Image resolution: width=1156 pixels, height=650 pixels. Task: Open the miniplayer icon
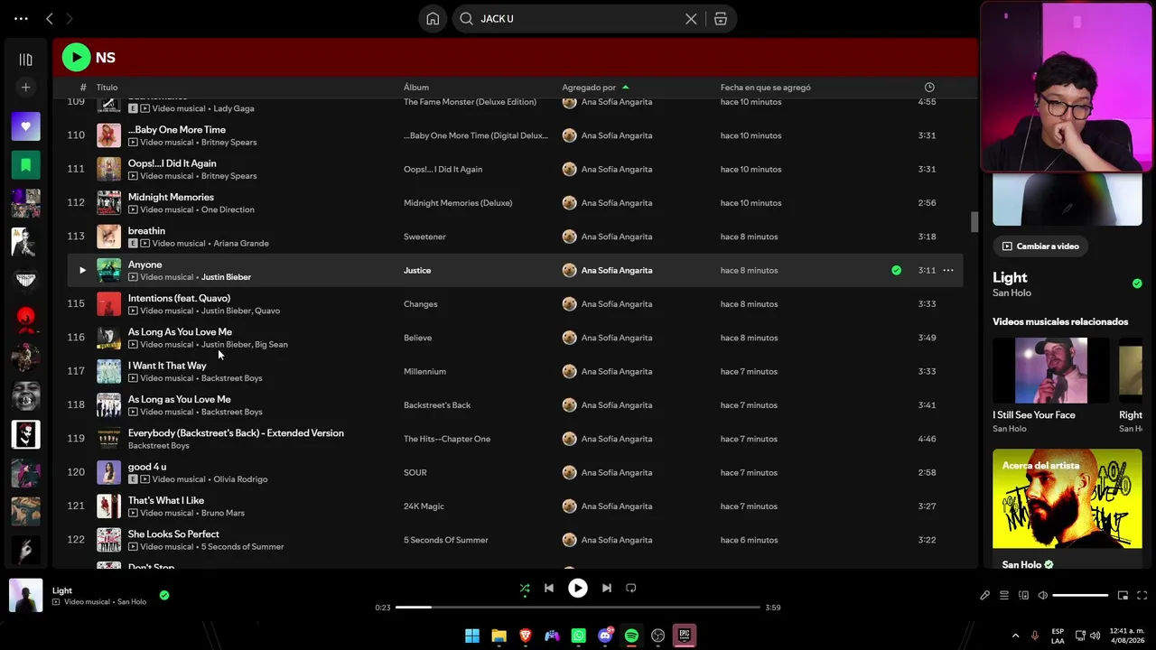[x=1123, y=596]
